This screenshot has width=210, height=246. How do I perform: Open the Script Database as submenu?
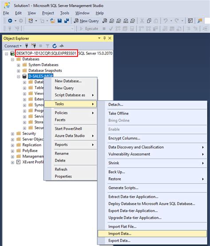pyautogui.click(x=70, y=95)
